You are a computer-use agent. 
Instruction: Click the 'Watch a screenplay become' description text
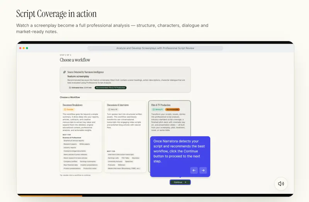coord(112,28)
